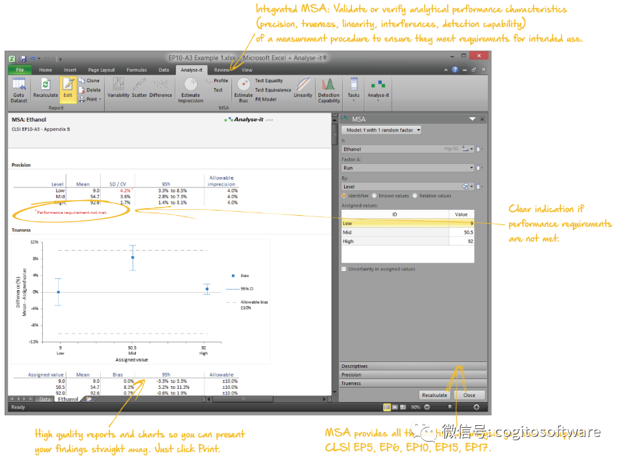This screenshot has width=621, height=460.
Task: Open the Ethanol Y variable dropdown
Action: (x=472, y=149)
